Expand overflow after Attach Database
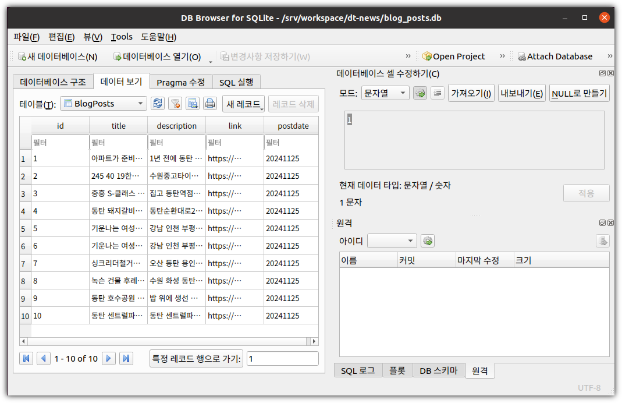Image resolution: width=622 pixels, height=403 pixels. pyautogui.click(x=610, y=56)
